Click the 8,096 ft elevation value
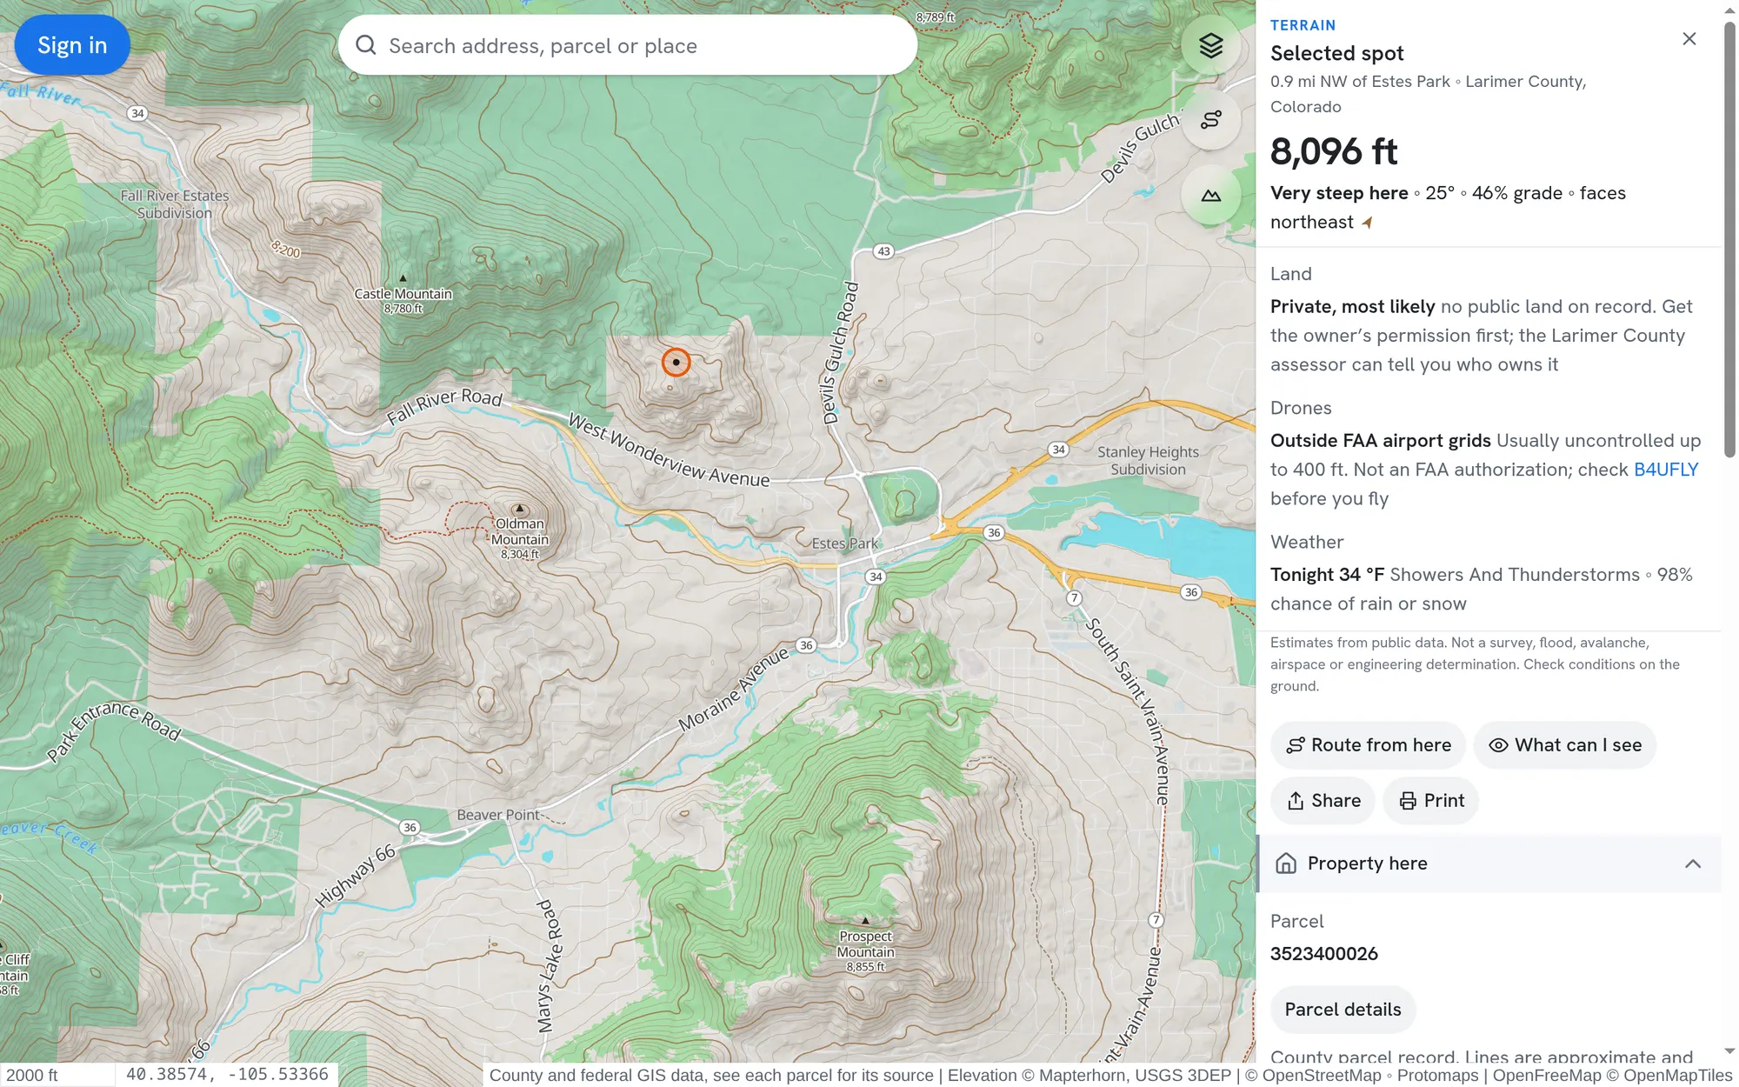This screenshot has height=1087, width=1739. click(1334, 151)
